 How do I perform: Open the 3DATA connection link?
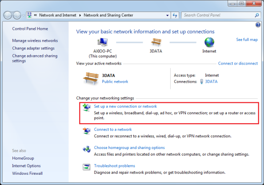[x=211, y=81]
